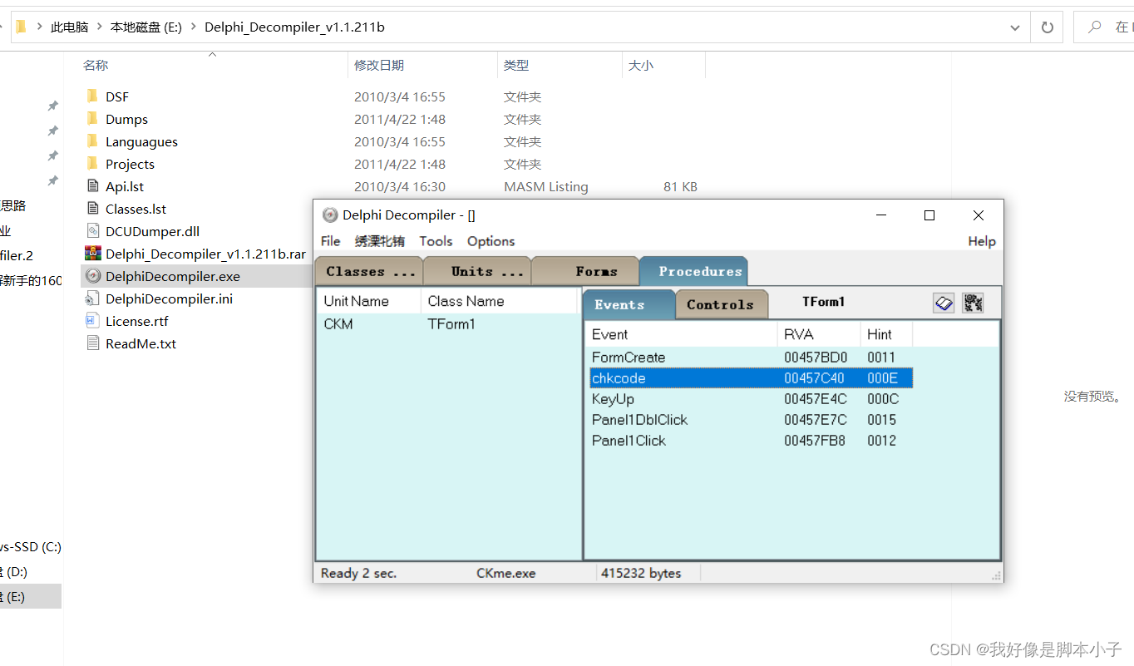
Task: Maximize the Delphi Decompiler window
Action: (x=929, y=215)
